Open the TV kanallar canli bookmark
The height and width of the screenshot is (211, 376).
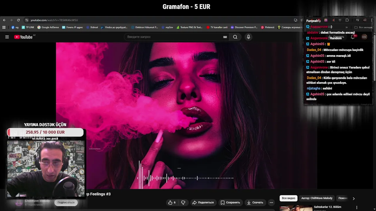tap(217, 27)
